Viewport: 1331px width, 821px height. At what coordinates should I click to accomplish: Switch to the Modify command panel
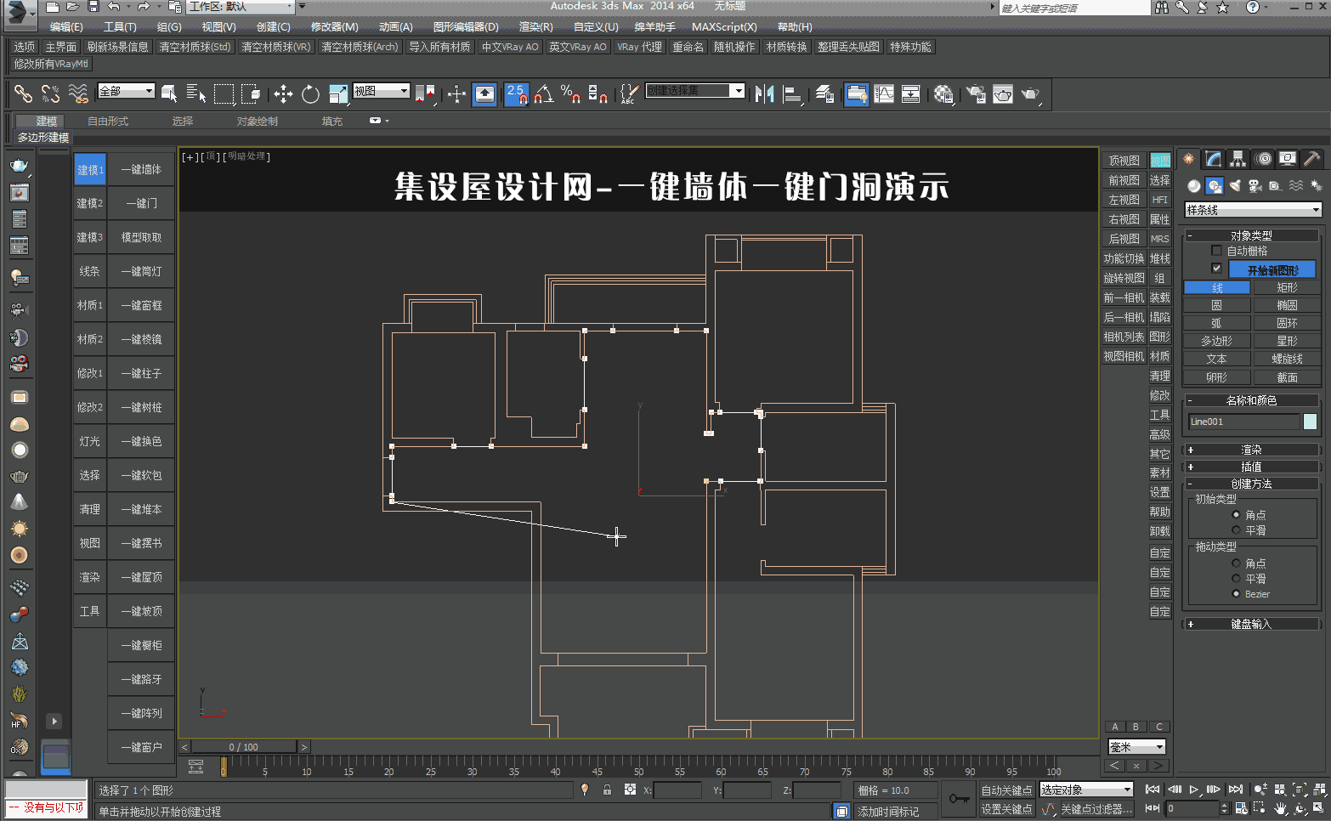(x=1213, y=159)
